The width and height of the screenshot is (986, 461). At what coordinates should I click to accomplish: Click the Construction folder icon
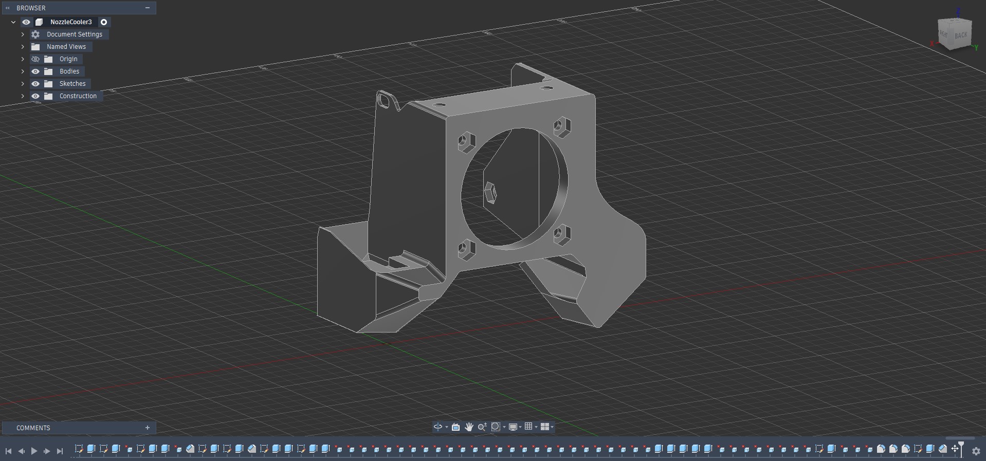click(x=48, y=96)
